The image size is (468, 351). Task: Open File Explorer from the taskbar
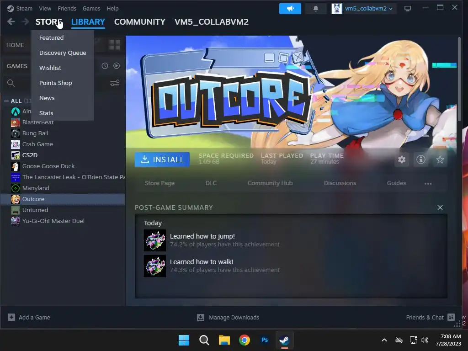click(x=224, y=340)
